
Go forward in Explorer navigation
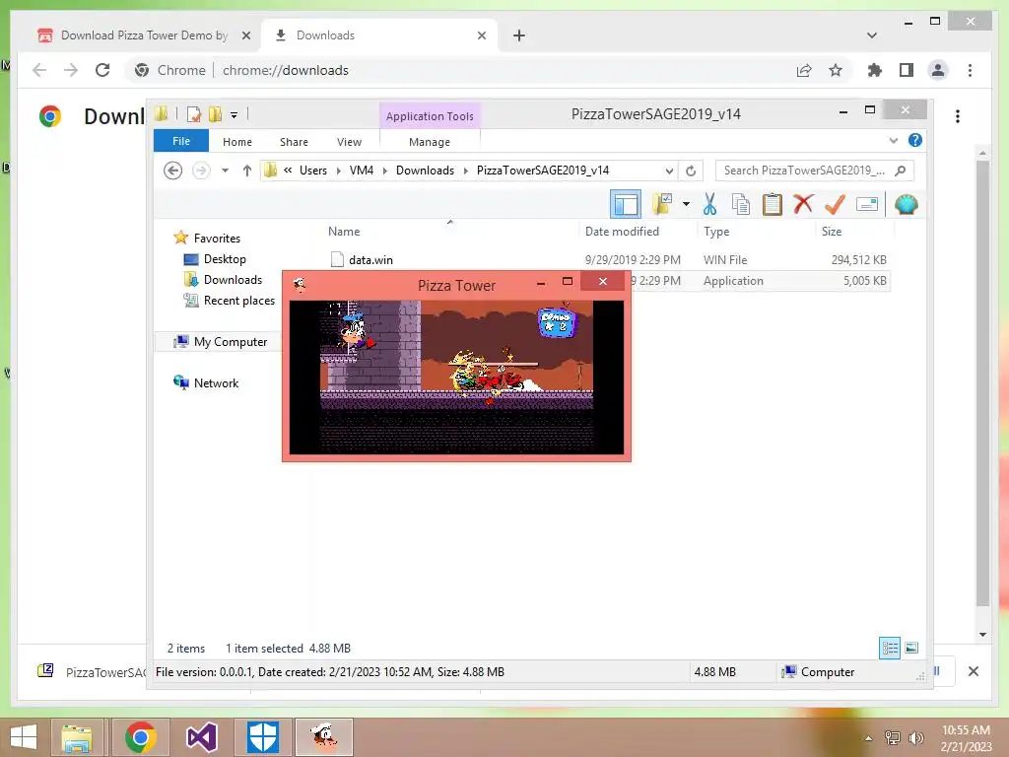[201, 171]
